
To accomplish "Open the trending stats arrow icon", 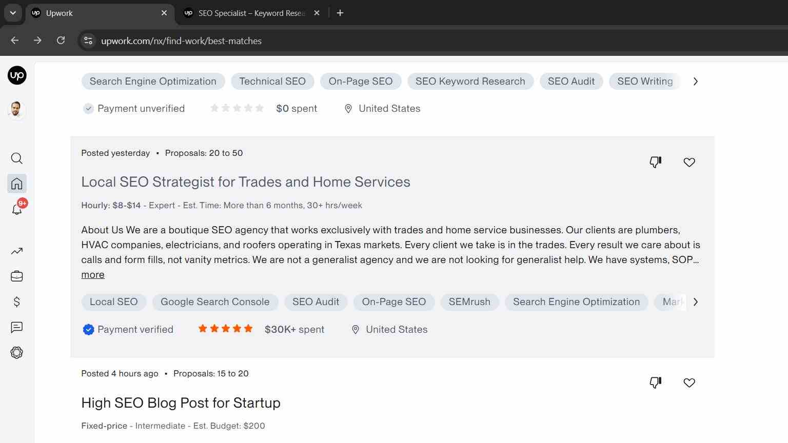I will (x=17, y=251).
